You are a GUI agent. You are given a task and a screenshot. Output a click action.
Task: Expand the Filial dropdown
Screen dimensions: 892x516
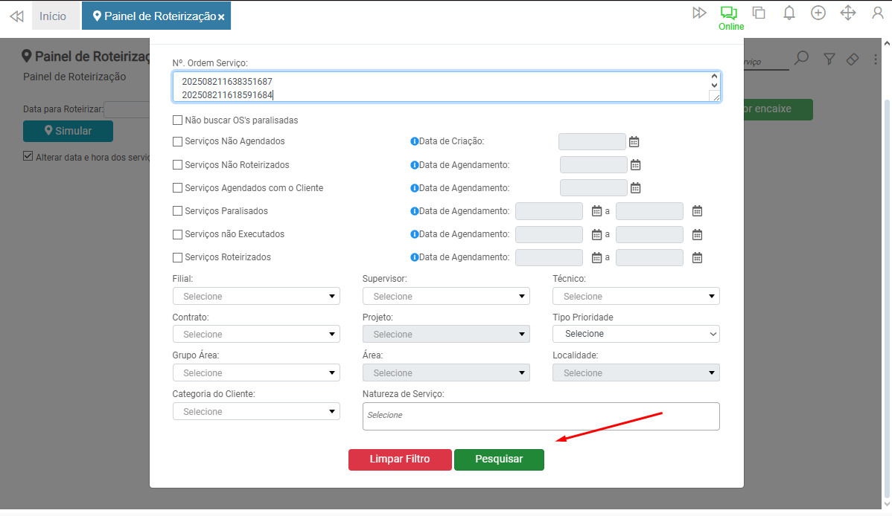256,296
